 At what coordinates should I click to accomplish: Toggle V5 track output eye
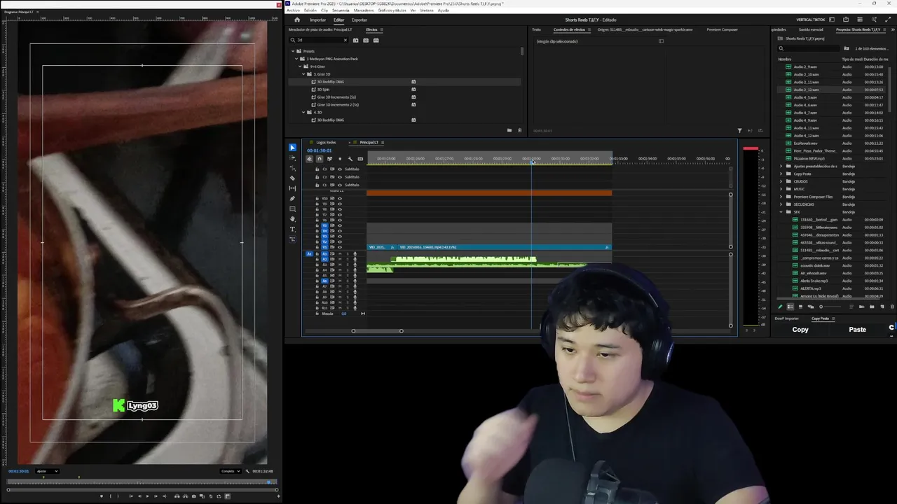[340, 225]
